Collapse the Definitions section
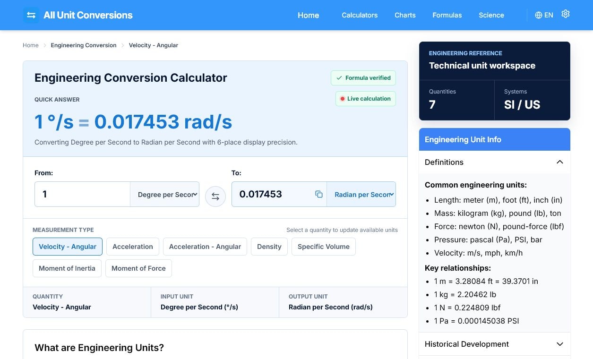This screenshot has width=593, height=359. pos(495,162)
